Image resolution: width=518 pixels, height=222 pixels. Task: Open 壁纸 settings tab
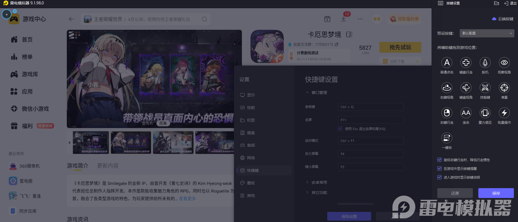point(264,183)
